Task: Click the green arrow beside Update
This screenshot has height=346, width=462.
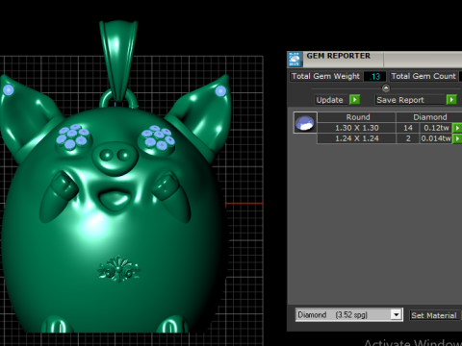Action: pos(354,100)
